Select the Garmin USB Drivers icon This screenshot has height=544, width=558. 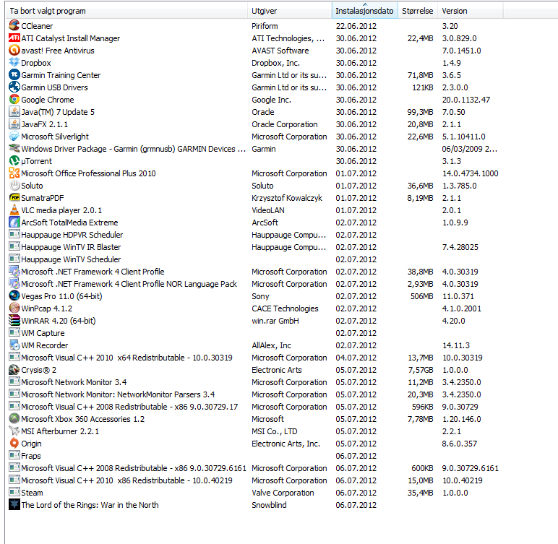pyautogui.click(x=14, y=87)
